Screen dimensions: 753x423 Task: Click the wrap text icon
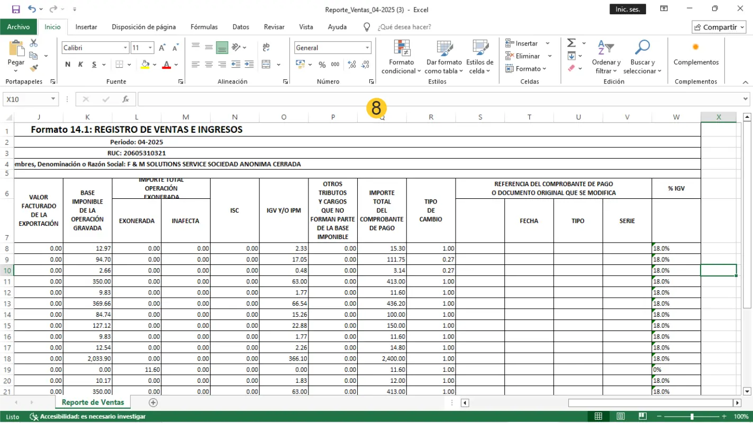pyautogui.click(x=266, y=48)
